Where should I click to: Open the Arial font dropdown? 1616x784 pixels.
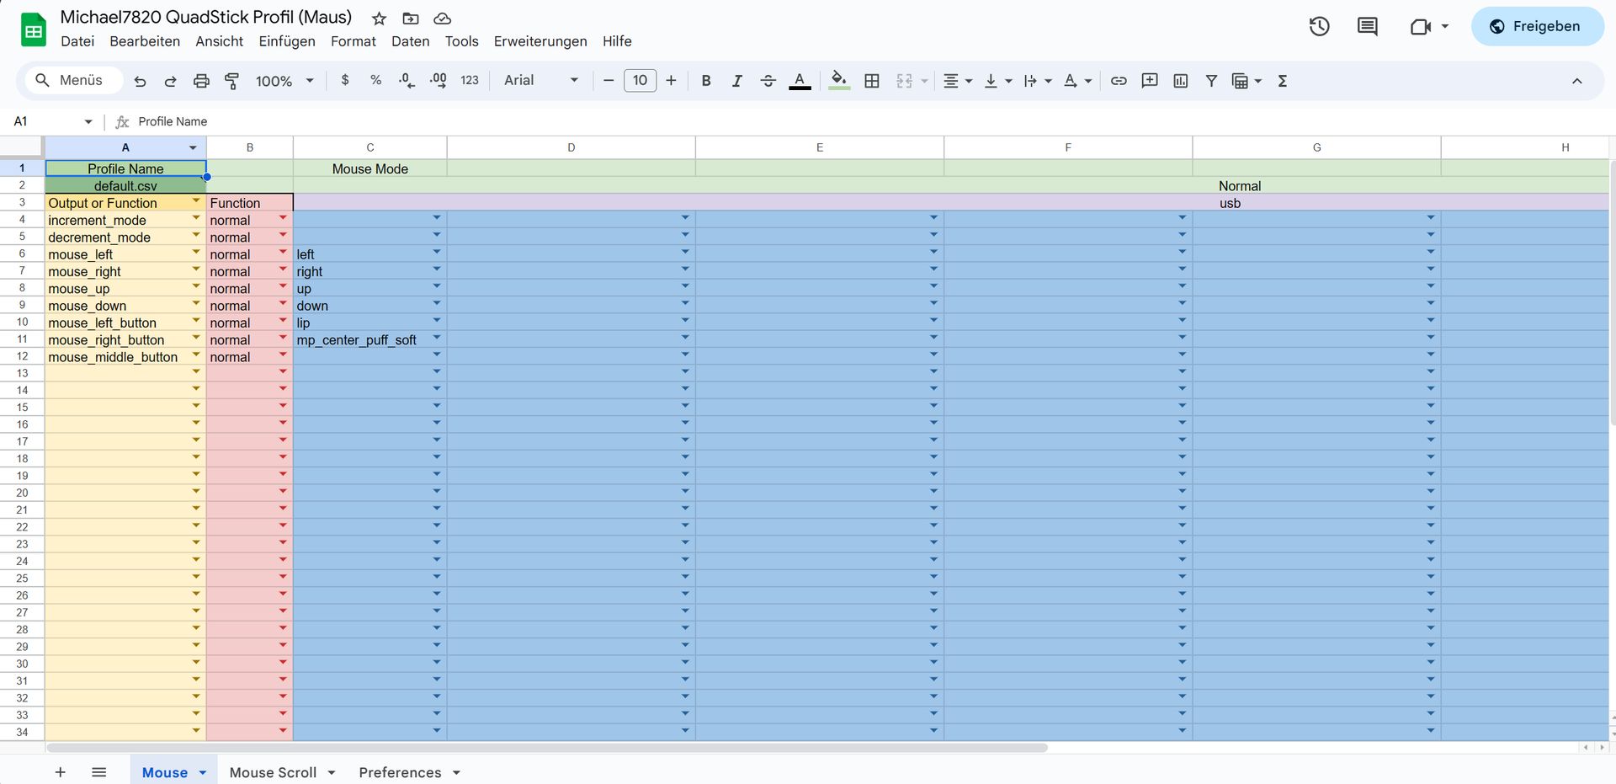coord(541,81)
